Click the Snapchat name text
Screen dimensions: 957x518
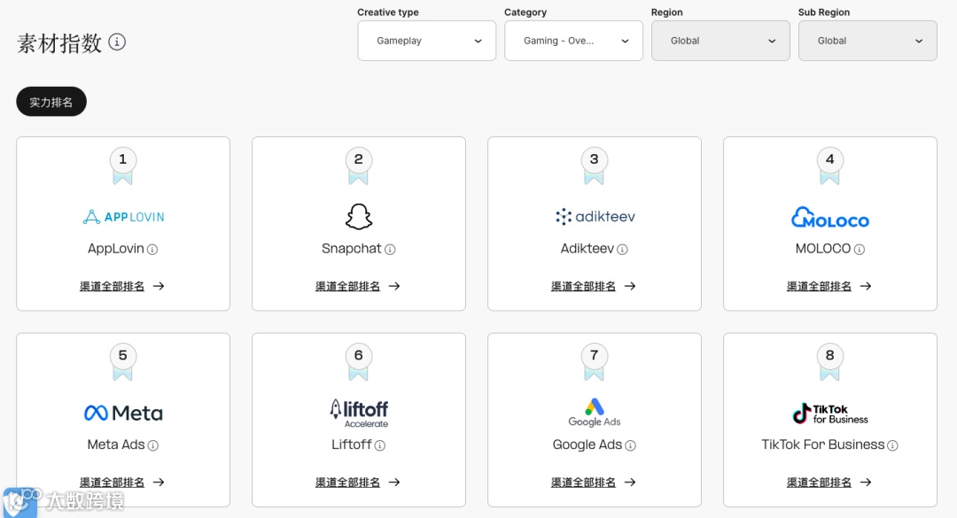click(352, 249)
